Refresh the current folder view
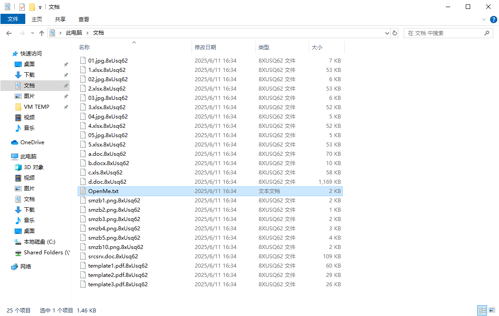 [x=395, y=33]
